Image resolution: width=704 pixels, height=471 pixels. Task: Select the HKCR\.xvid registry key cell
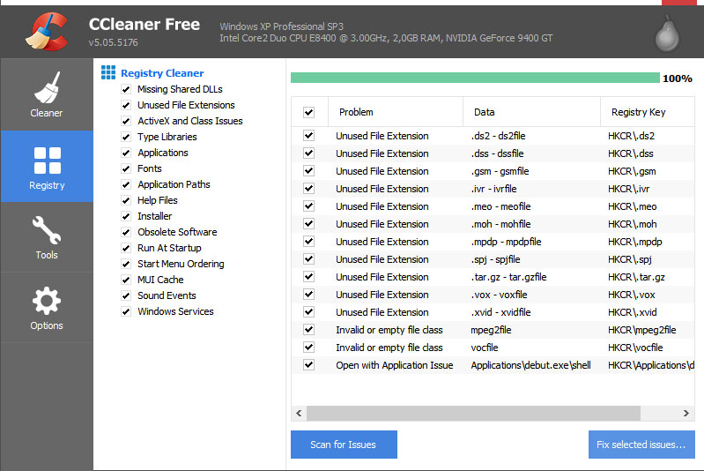(632, 312)
